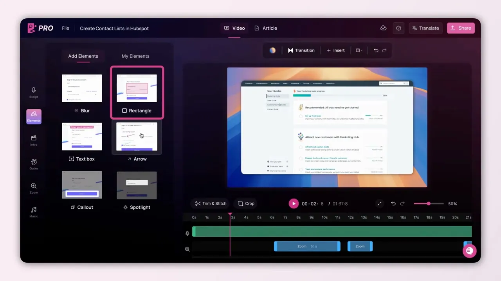Select the Add Elements tab
Viewport: 501px width, 281px height.
(x=83, y=56)
